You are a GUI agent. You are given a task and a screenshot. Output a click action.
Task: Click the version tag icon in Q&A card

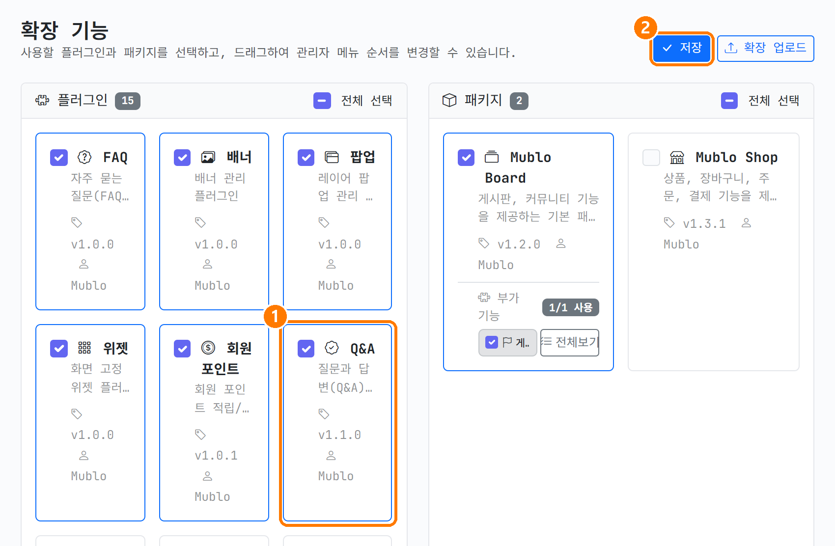click(x=324, y=414)
